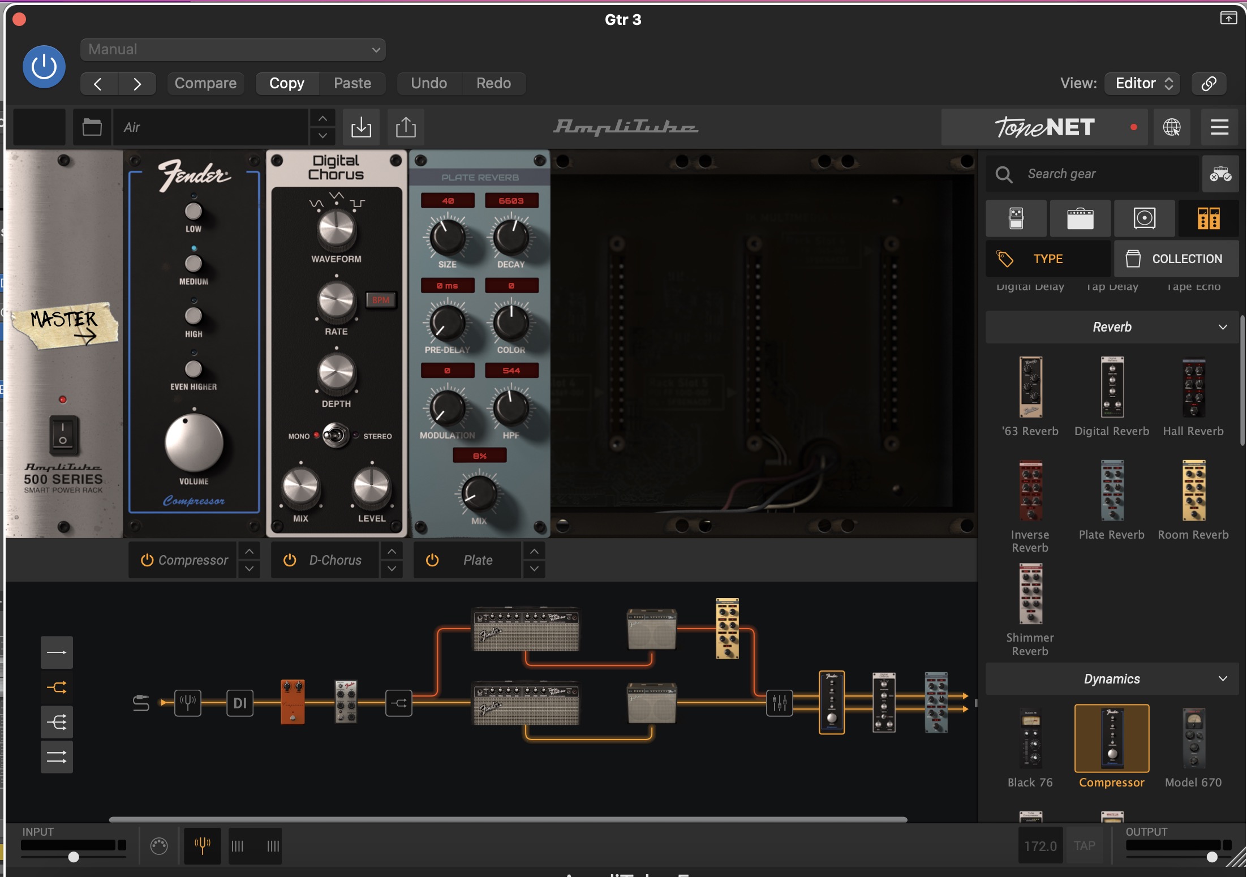Click the Plate slot up arrow
This screenshot has height=877, width=1247.
[x=534, y=551]
